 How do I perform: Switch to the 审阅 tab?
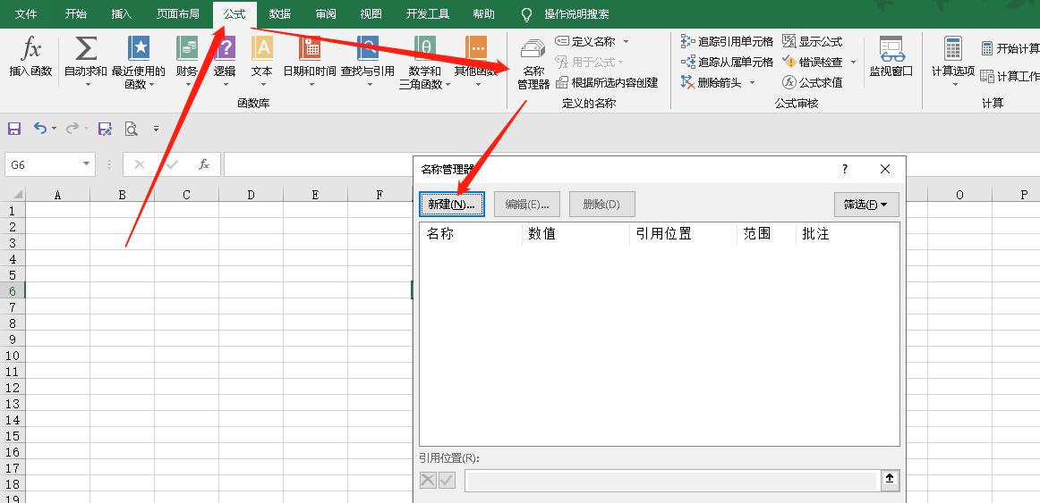[326, 14]
